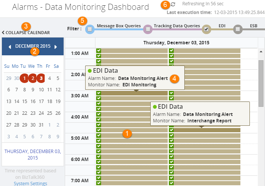Click the Last execution time value
265x186 pixels.
point(239,13)
